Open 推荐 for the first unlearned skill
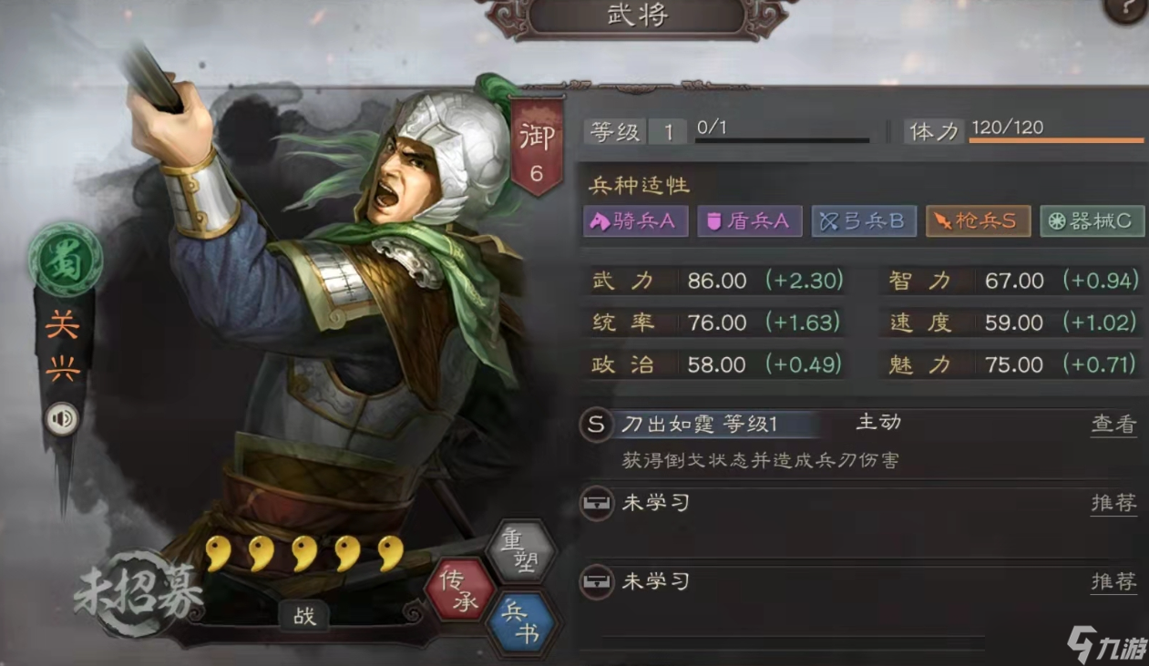The image size is (1149, 666). point(1113,503)
